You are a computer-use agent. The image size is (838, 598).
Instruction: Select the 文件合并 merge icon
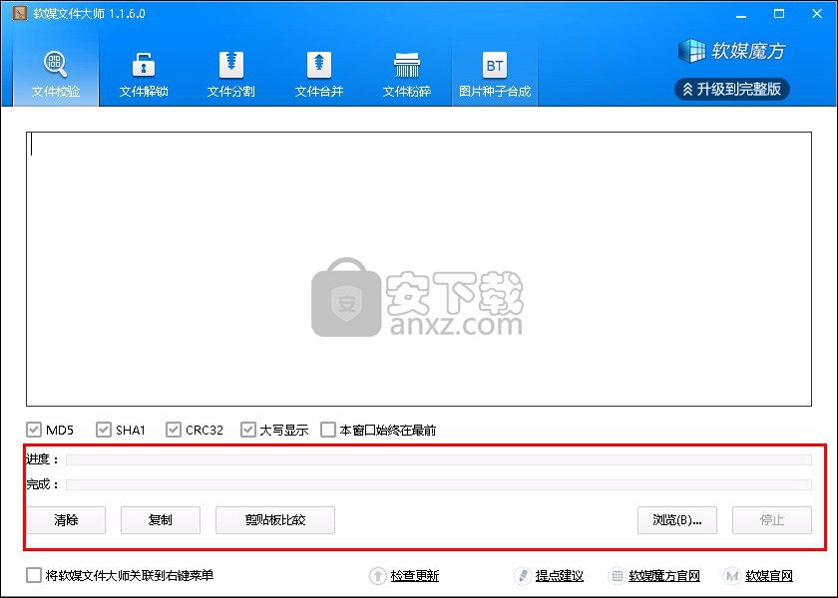click(319, 65)
